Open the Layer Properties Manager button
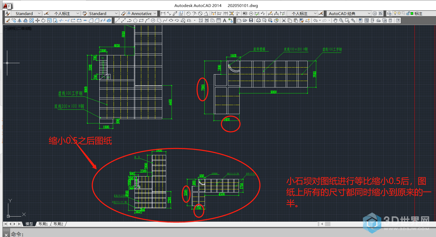Viewport: 436px width, 237px height. pyautogui.click(x=389, y=13)
